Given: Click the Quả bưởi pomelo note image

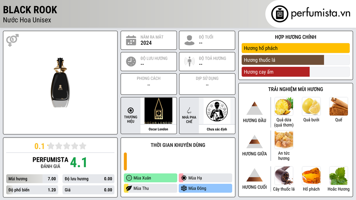Looking at the screenshot, I should click(x=311, y=106).
